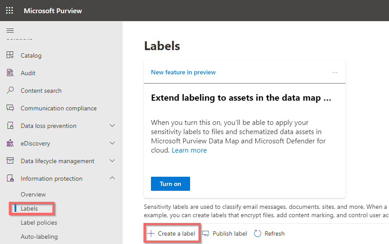Click the Labels page heading
The image size is (389, 244).
point(162,46)
